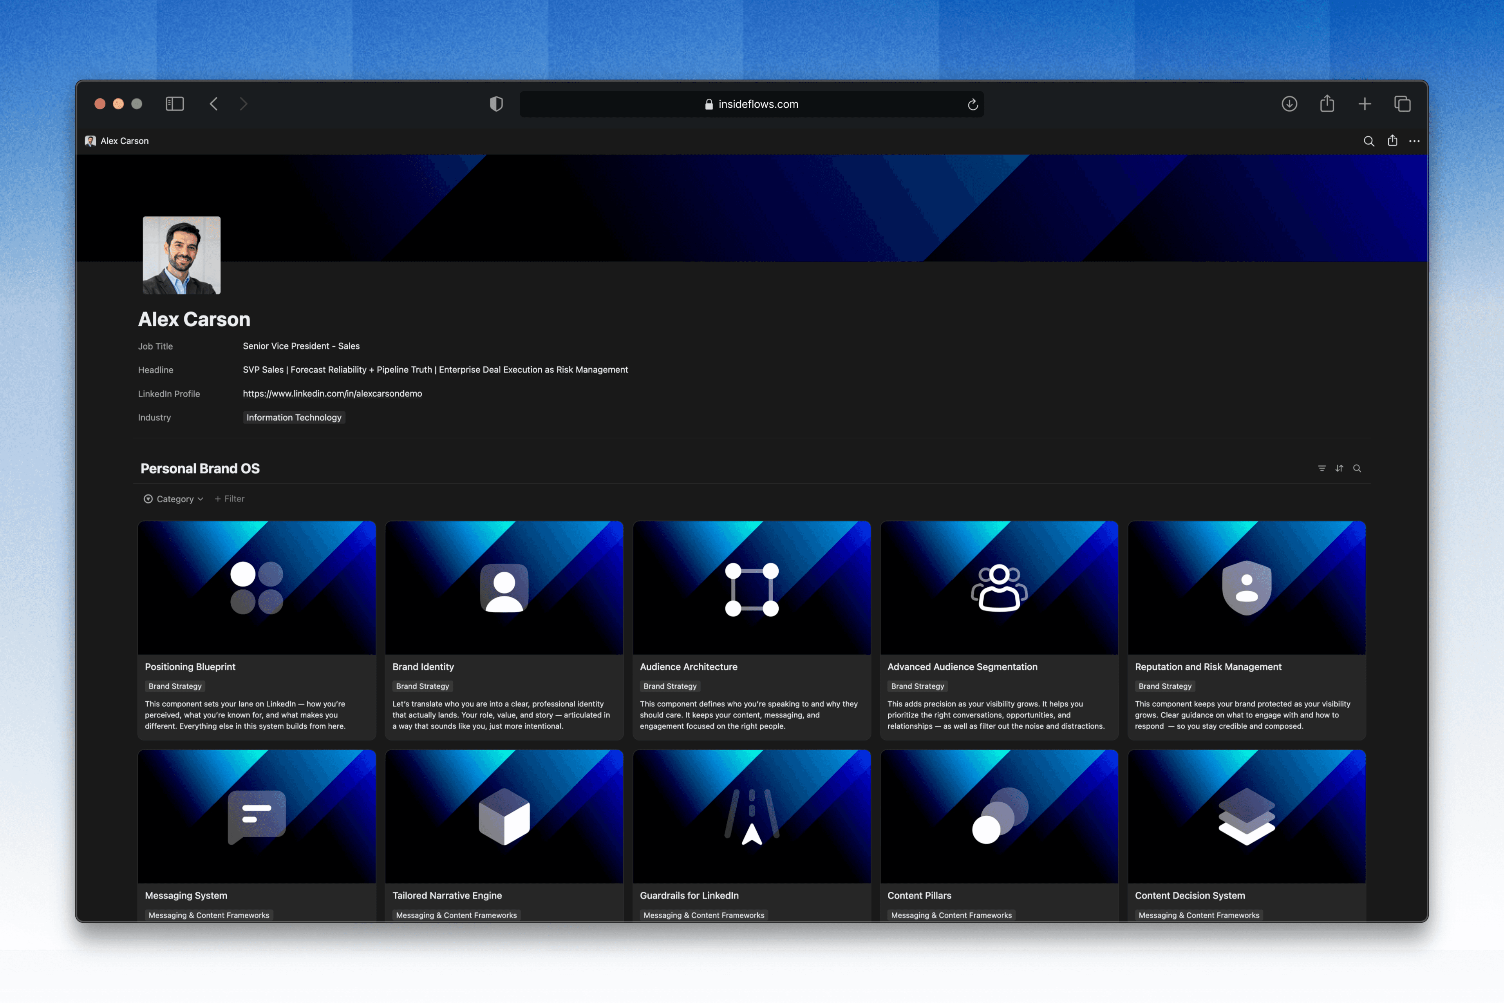Screen dimensions: 1504x1003
Task: Open a new tab with the plus icon
Action: (1365, 103)
